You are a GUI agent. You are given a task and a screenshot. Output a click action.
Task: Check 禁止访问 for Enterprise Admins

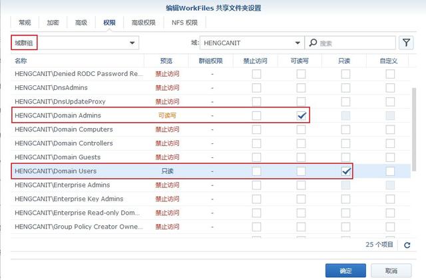[x=256, y=185]
